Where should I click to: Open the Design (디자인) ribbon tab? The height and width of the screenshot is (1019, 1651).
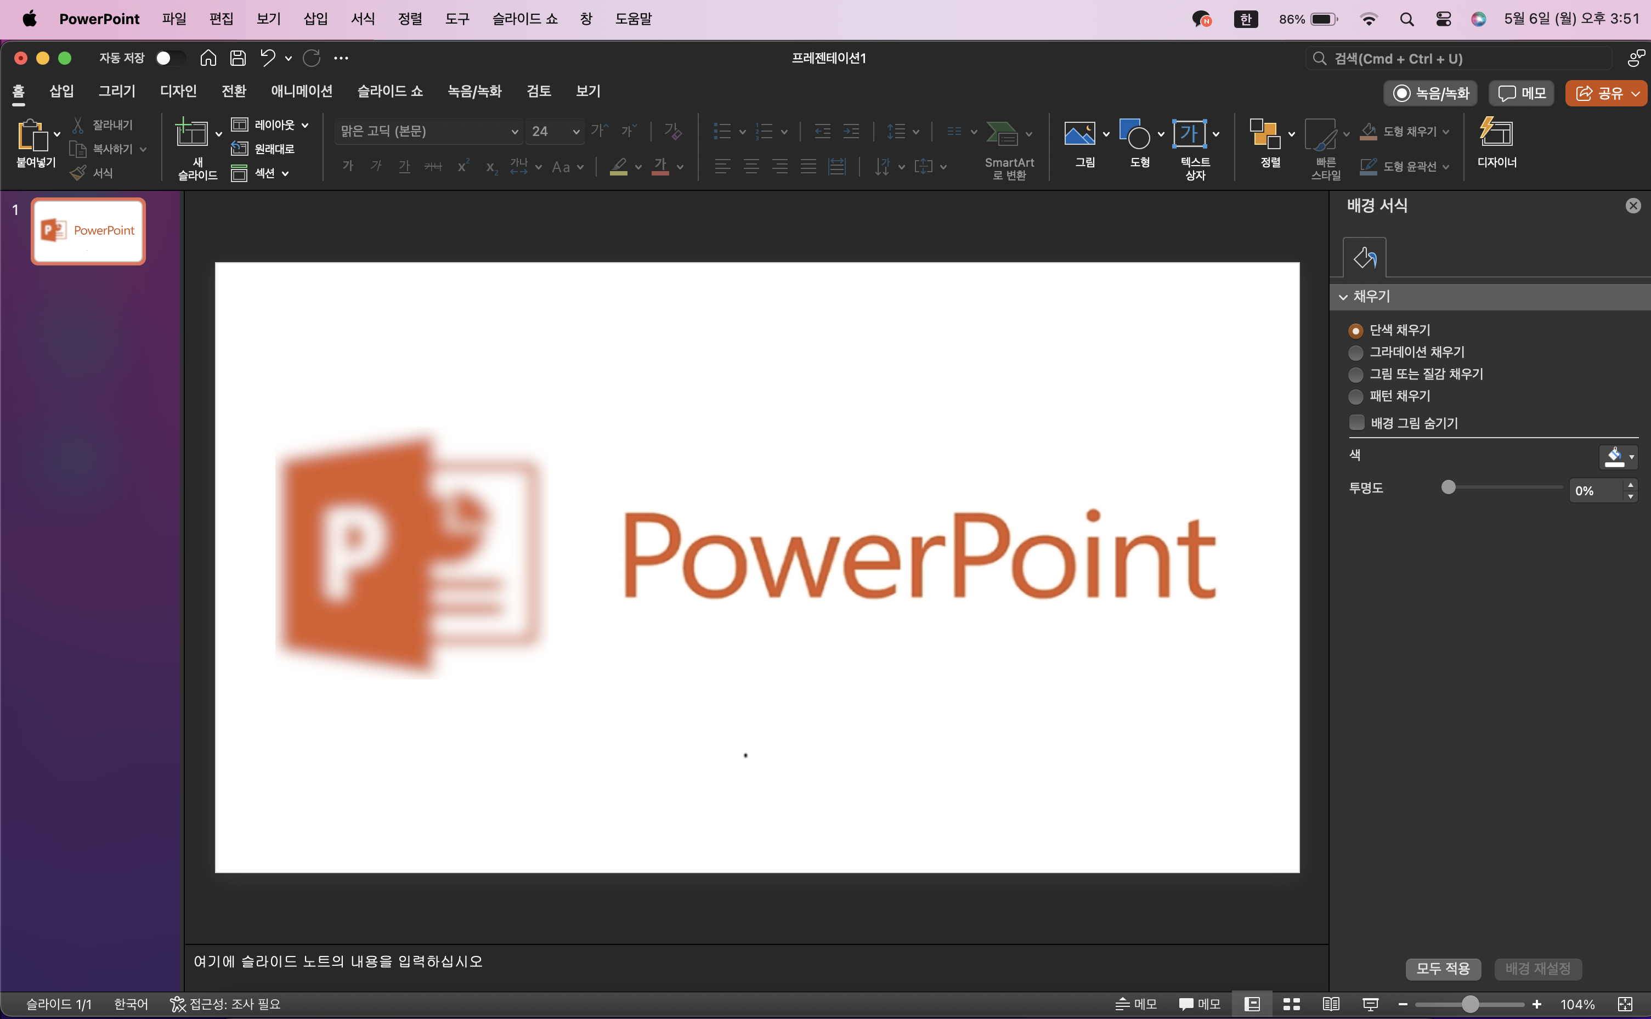pos(178,91)
